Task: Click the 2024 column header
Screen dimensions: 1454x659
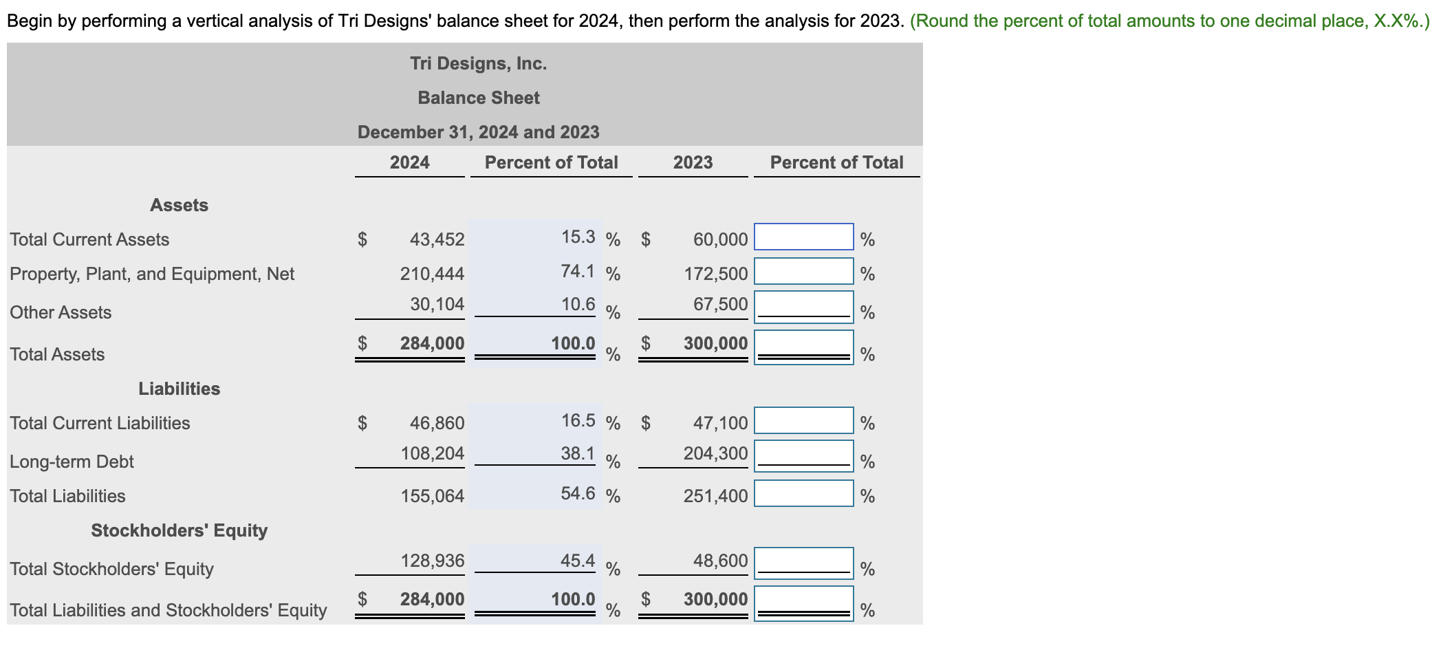Action: click(x=409, y=162)
